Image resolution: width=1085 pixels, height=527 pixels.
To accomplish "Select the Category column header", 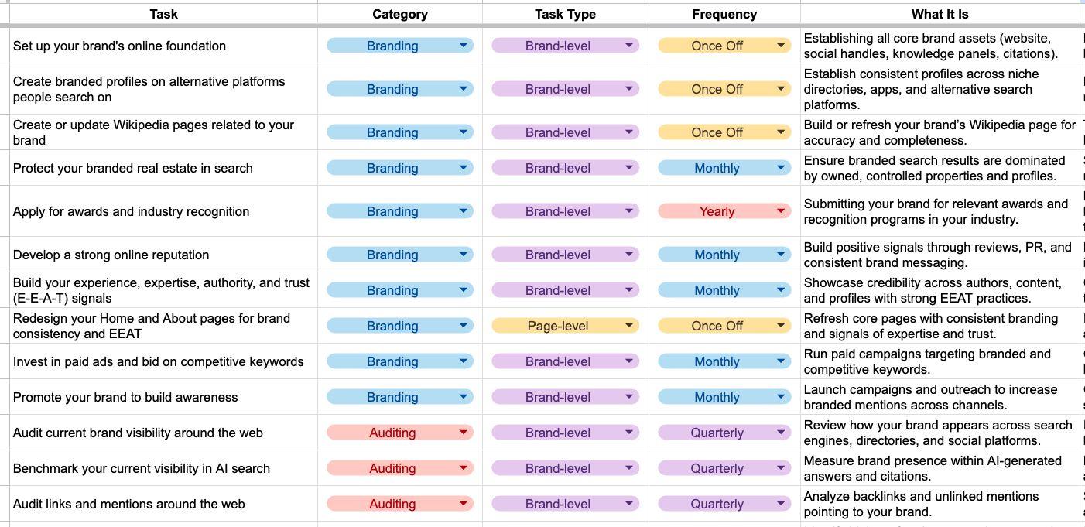I will 399,14.
